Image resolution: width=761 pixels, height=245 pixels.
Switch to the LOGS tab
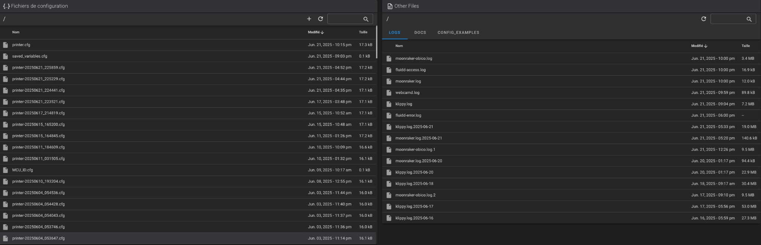click(x=395, y=33)
